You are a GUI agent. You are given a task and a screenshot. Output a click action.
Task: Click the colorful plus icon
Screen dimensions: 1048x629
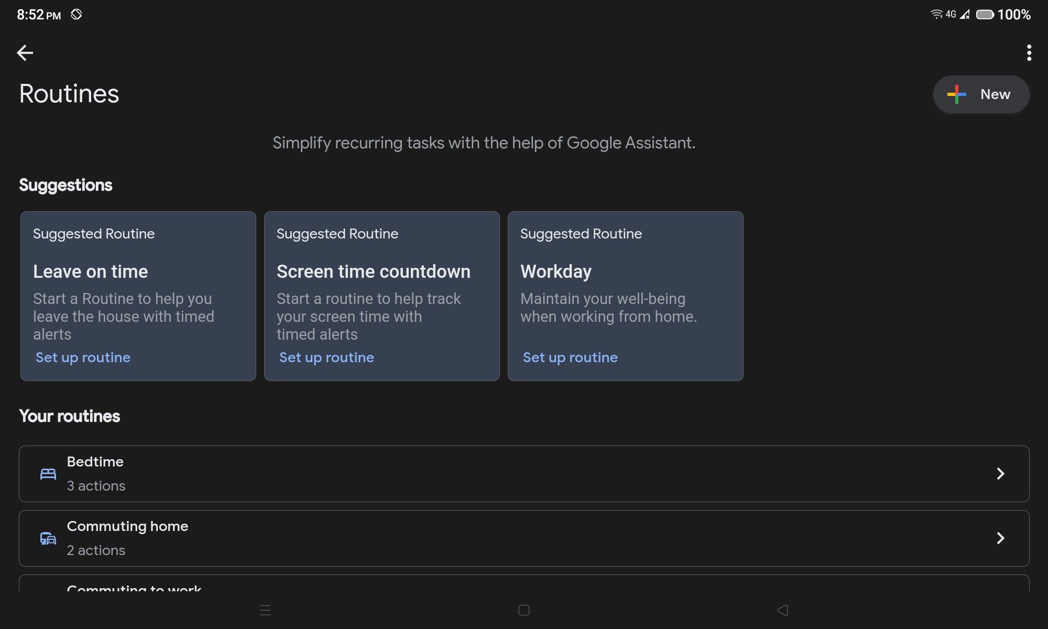click(x=956, y=94)
